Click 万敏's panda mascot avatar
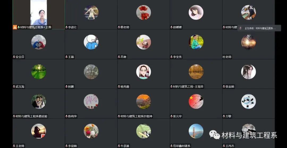This screenshot has height=148, width=287. [x=248, y=101]
